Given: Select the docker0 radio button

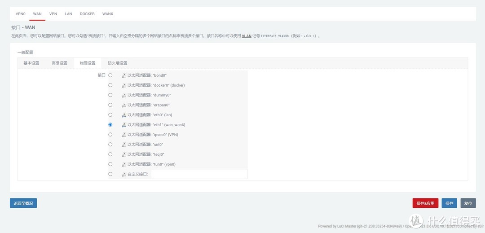Looking at the screenshot, I should pos(110,85).
